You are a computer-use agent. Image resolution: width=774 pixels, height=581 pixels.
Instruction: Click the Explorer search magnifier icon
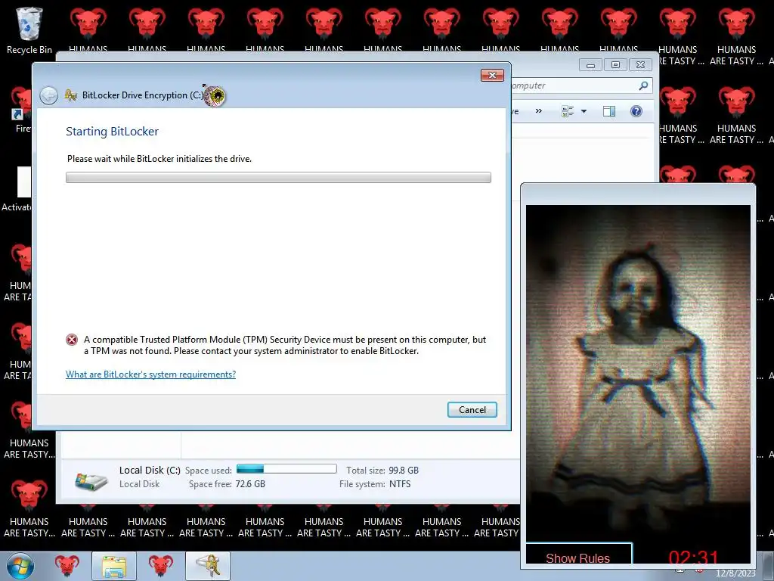(x=643, y=85)
